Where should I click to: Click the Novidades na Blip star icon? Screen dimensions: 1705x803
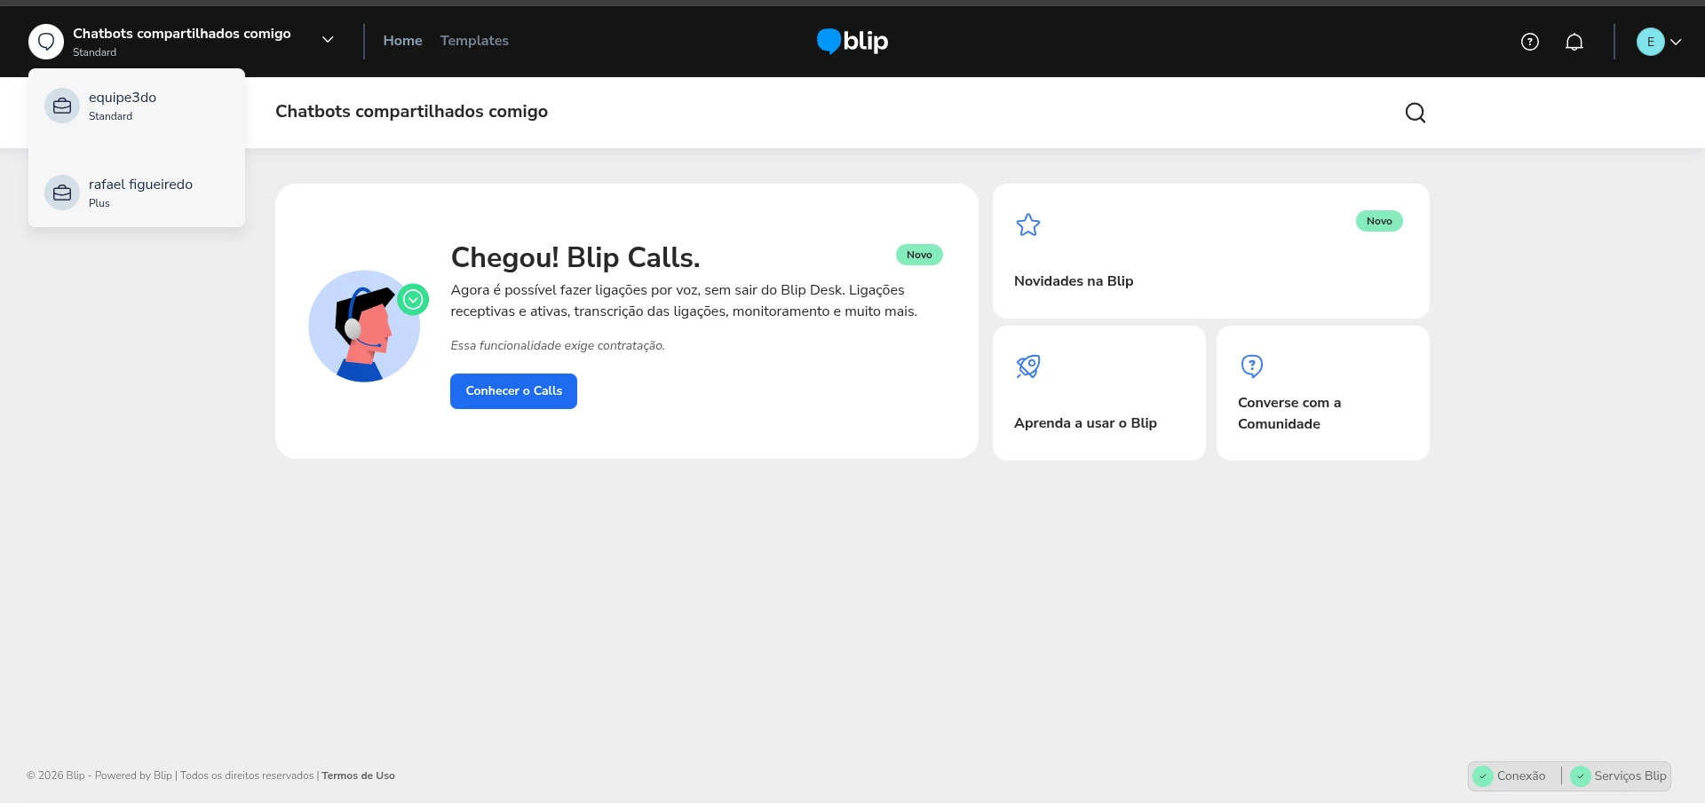(x=1028, y=225)
